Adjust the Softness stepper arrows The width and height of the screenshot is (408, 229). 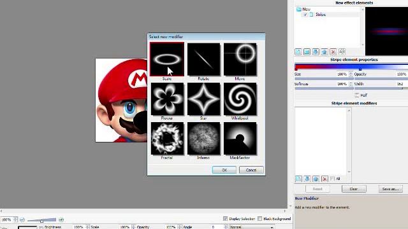pyautogui.click(x=351, y=84)
